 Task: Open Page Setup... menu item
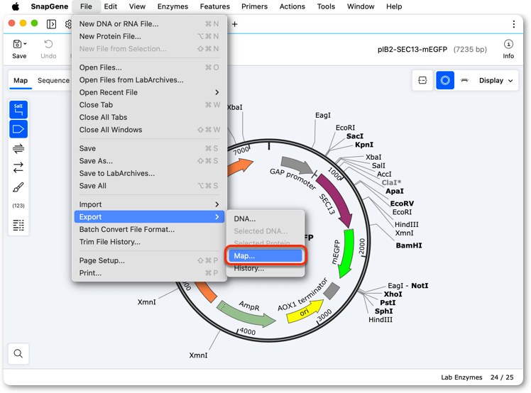click(x=149, y=260)
